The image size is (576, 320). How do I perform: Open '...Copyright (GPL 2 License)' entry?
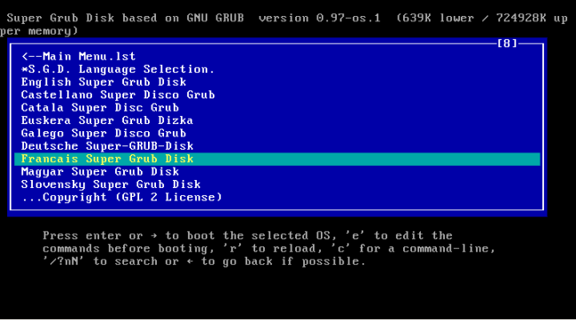coord(121,198)
